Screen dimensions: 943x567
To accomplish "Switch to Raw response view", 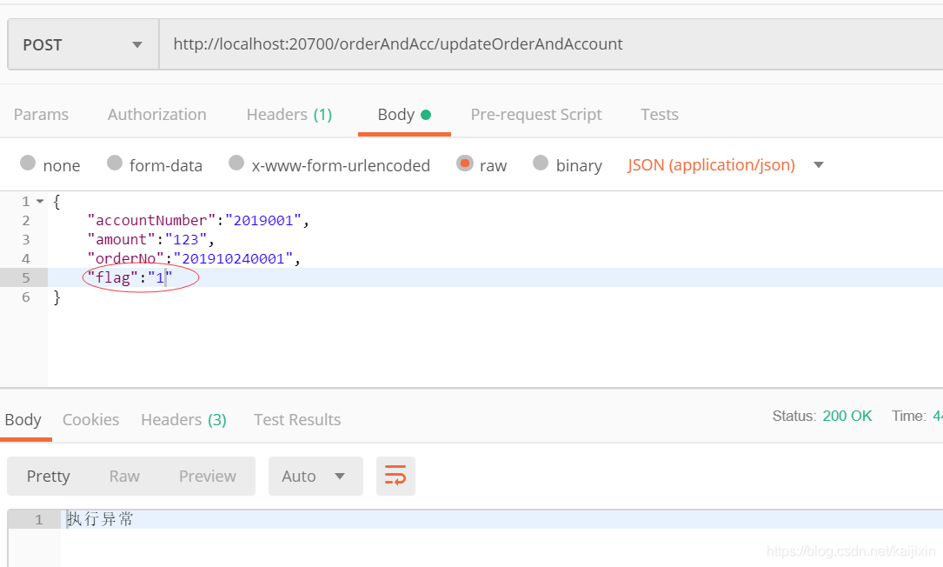I will click(124, 476).
